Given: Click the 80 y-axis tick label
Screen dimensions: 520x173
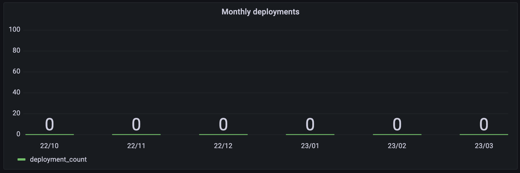Looking at the screenshot, I should click(x=16, y=50).
